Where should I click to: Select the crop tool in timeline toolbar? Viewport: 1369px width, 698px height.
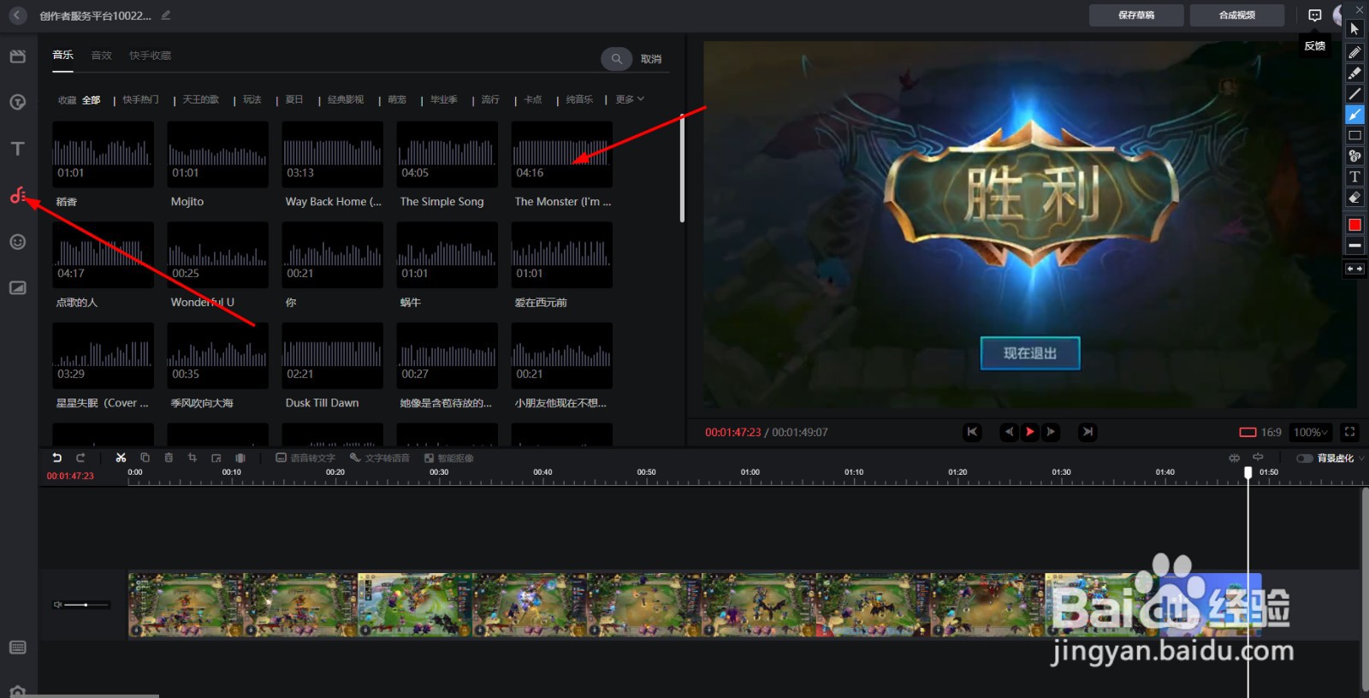[x=192, y=458]
